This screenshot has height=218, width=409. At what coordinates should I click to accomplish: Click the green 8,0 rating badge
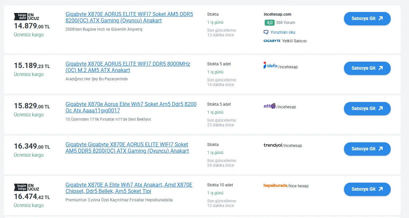[269, 23]
